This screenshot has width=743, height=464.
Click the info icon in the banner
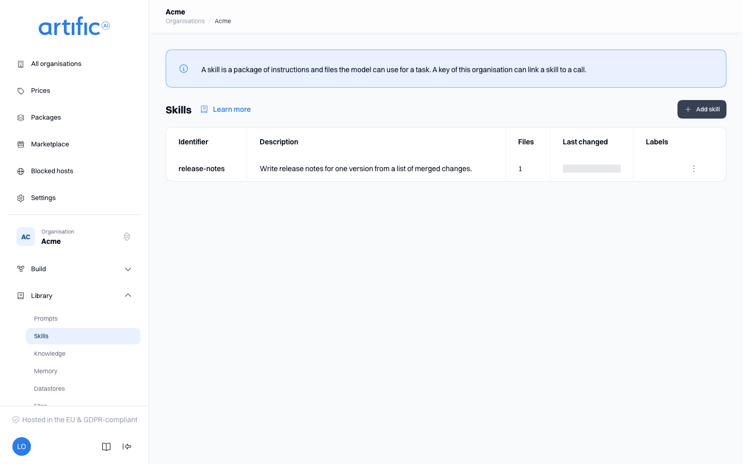point(184,69)
